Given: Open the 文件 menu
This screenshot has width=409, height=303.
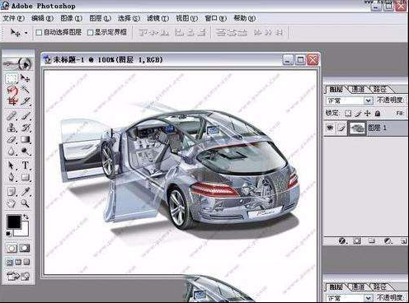Looking at the screenshot, I should pyautogui.click(x=13, y=18).
